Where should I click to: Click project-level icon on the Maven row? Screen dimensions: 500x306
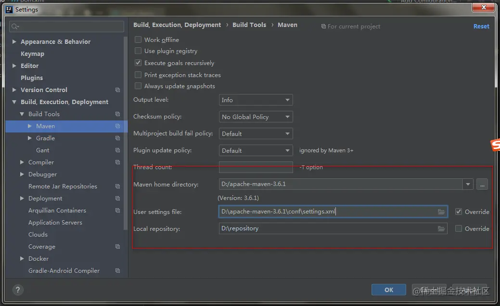coord(118,126)
